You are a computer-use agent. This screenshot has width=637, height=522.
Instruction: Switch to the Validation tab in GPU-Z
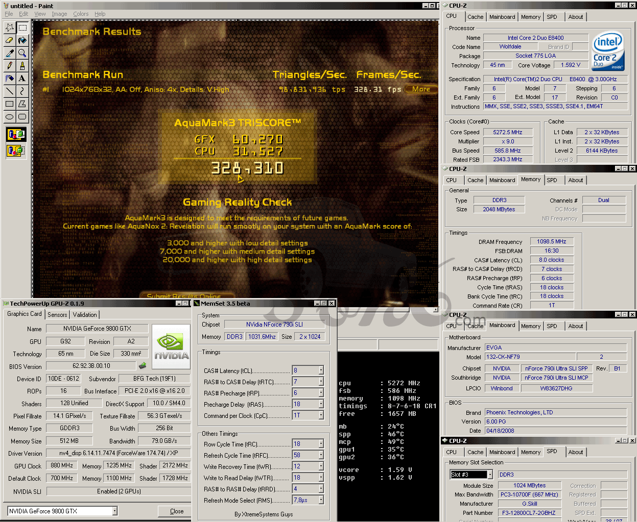[x=85, y=315]
